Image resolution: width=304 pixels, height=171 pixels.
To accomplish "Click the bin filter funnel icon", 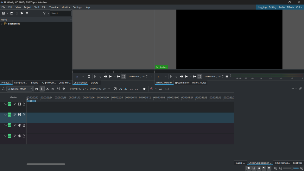I will point(44,13).
